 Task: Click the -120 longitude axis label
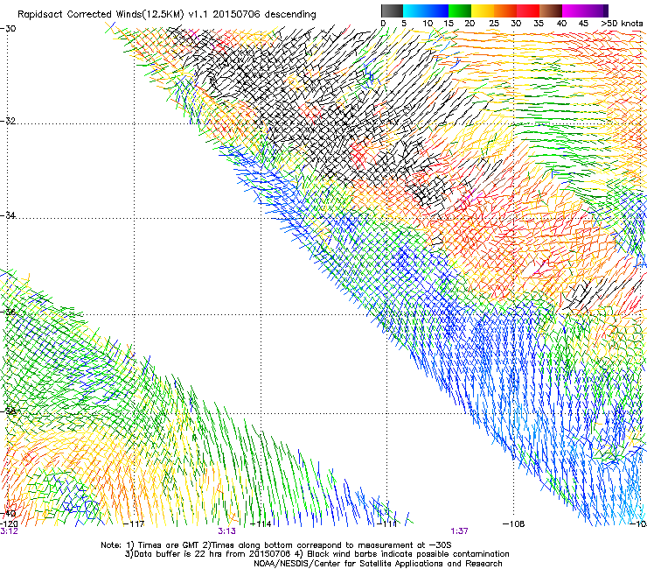(x=9, y=524)
